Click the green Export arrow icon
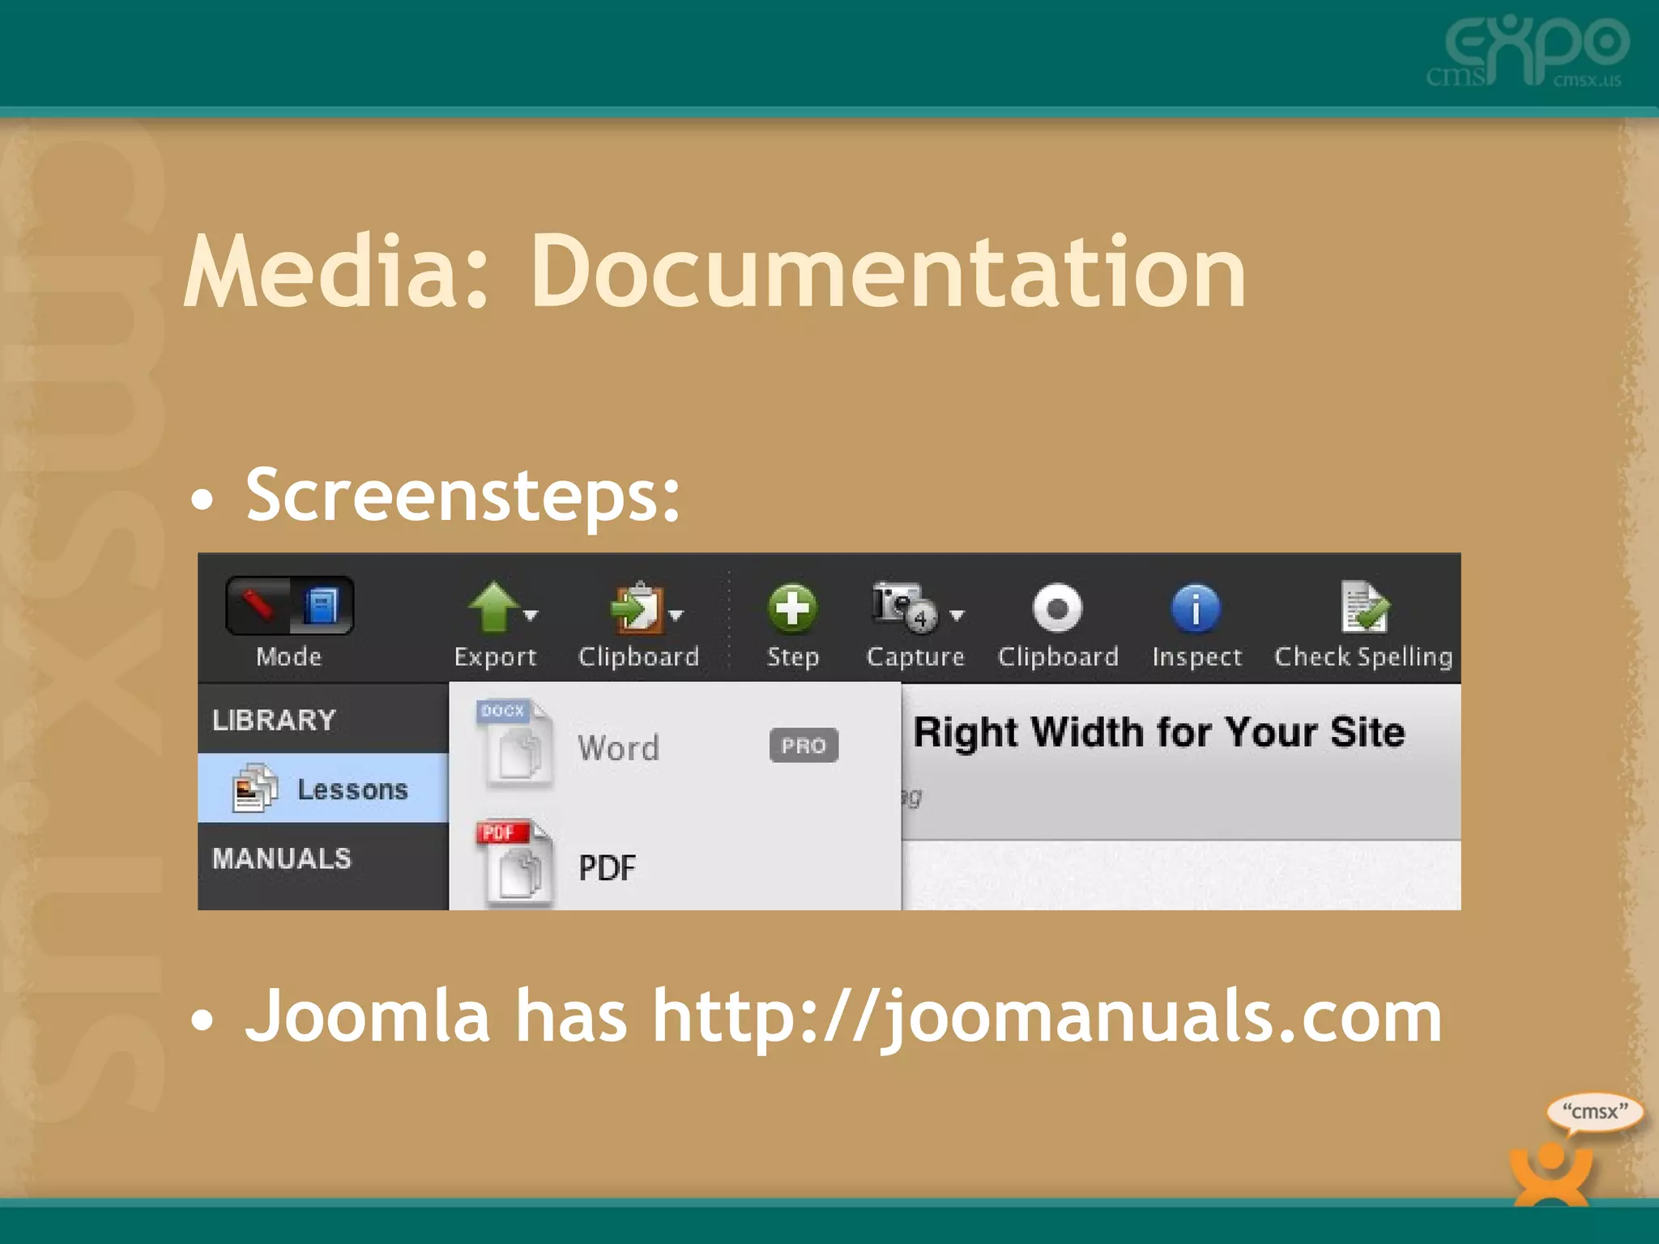 [x=493, y=607]
